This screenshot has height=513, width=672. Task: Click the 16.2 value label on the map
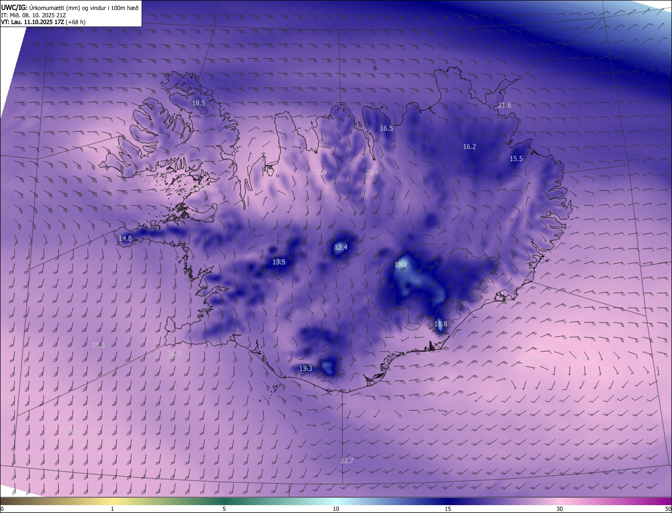pos(469,146)
